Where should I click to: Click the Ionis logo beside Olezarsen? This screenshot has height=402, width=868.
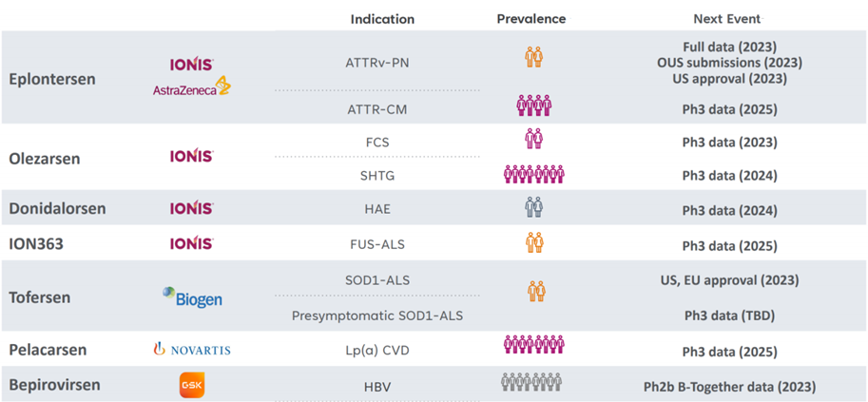(191, 157)
